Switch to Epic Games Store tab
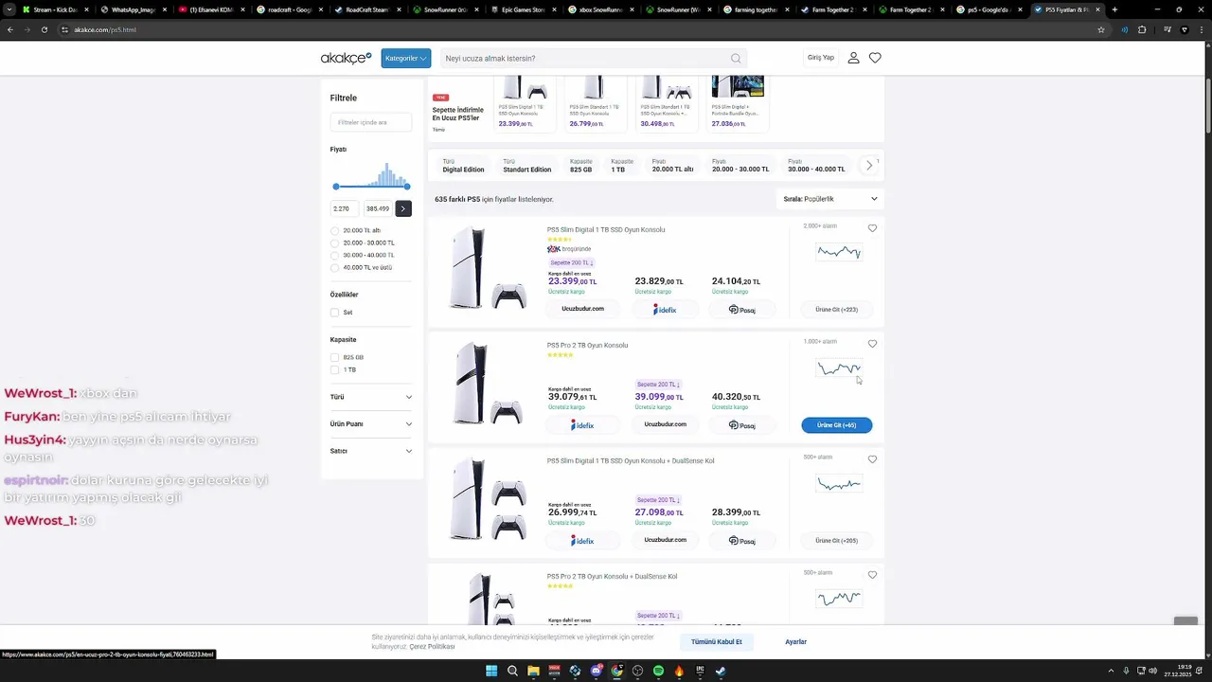This screenshot has height=682, width=1212. (x=523, y=9)
